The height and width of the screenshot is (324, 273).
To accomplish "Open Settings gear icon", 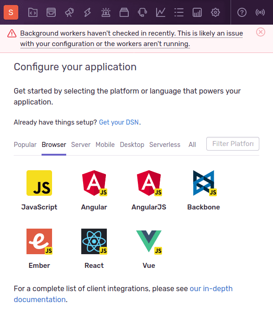I will 215,12.
